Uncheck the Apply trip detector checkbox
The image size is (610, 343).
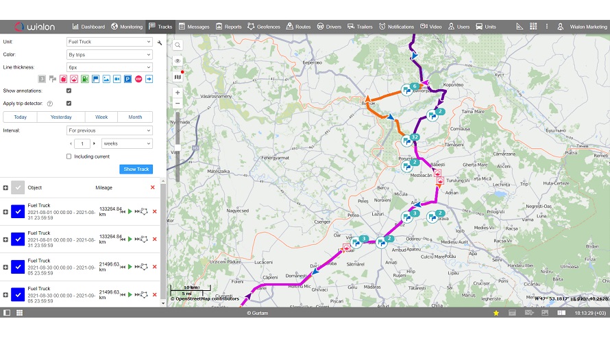(69, 103)
